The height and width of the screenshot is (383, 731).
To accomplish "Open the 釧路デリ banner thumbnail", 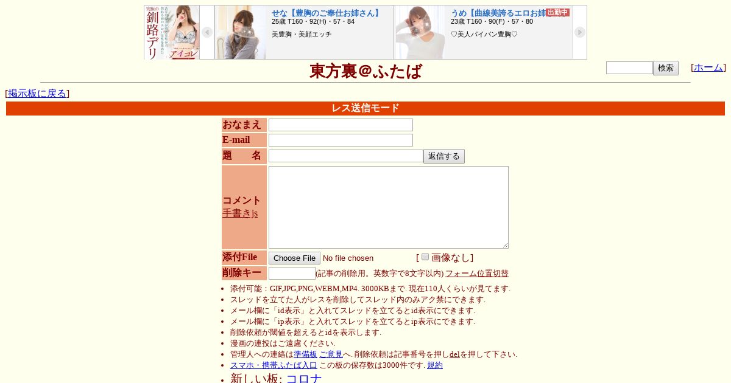I will (x=172, y=32).
